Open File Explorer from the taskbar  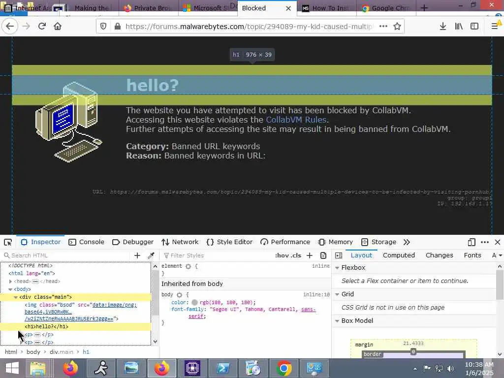click(x=38, y=368)
